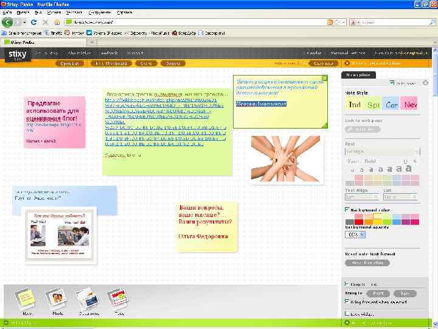This screenshot has width=438, height=329.
Task: Click the RSS feed icon in address bar
Action: coord(330,22)
